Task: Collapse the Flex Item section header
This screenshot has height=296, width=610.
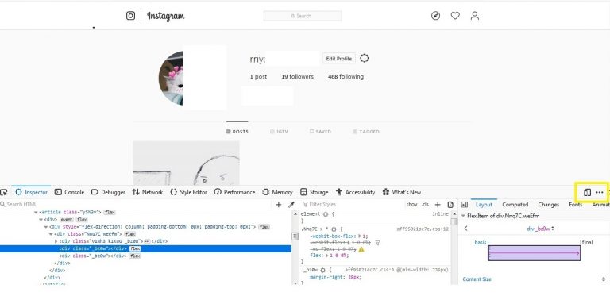Action: click(463, 216)
